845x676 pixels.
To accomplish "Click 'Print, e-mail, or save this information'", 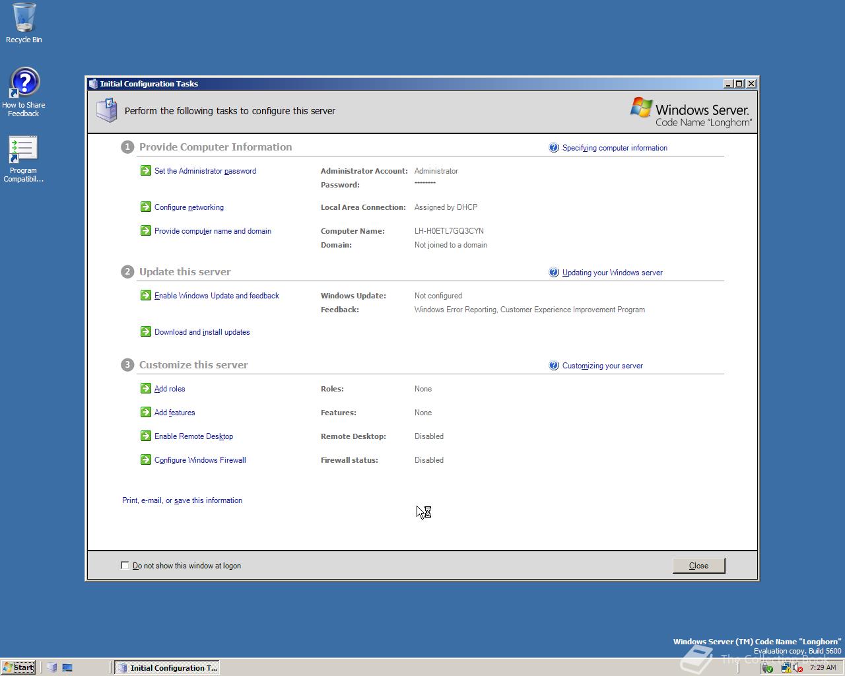I will pyautogui.click(x=182, y=500).
